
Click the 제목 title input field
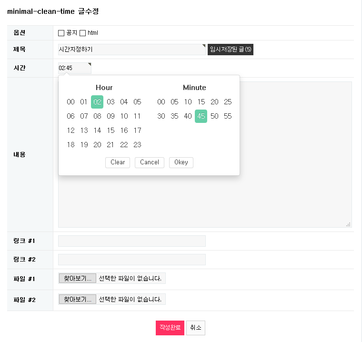(x=131, y=50)
